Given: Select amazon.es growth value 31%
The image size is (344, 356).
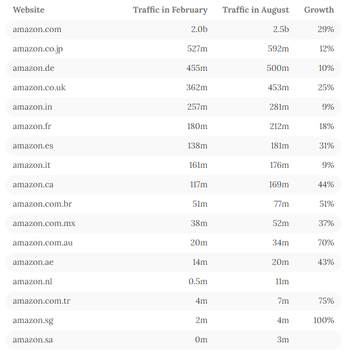Looking at the screenshot, I should [x=327, y=146].
